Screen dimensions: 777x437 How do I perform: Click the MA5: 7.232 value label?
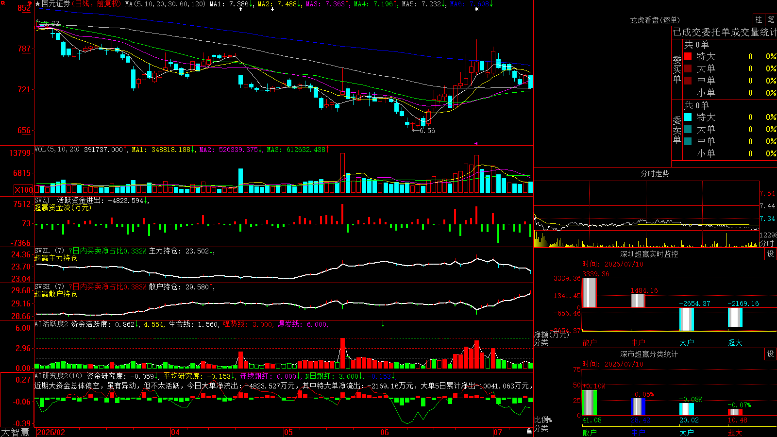coord(422,4)
